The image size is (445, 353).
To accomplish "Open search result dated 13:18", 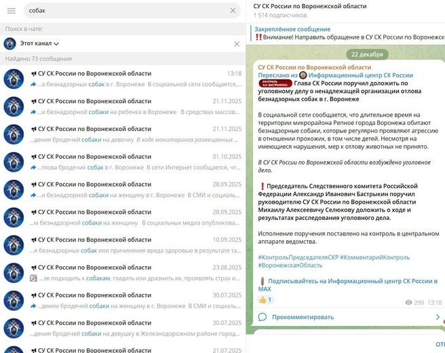I will [123, 79].
